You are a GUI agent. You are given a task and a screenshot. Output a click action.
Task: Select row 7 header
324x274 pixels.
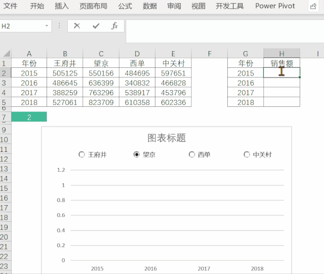click(x=6, y=118)
